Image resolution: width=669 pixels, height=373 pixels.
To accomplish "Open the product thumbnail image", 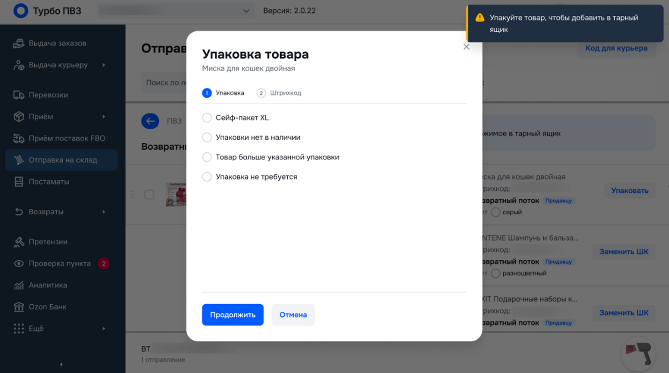I will pos(176,194).
